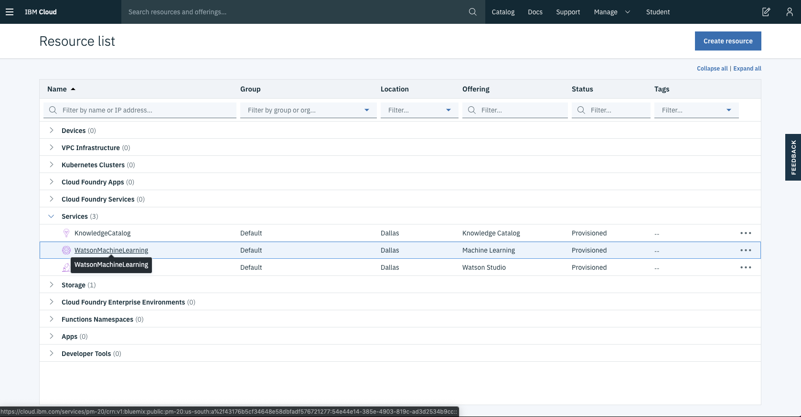
Task: Open the Feedback side tab
Action: point(793,157)
